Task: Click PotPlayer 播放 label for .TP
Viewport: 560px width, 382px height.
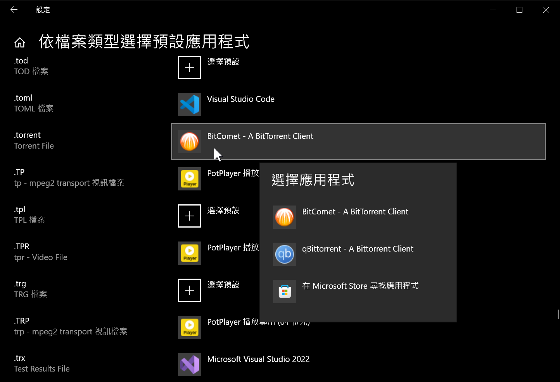Action: [x=233, y=173]
